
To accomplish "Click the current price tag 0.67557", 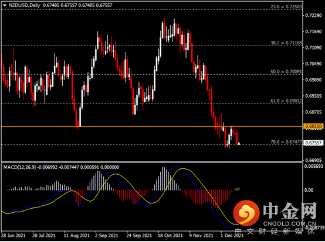I will point(313,143).
